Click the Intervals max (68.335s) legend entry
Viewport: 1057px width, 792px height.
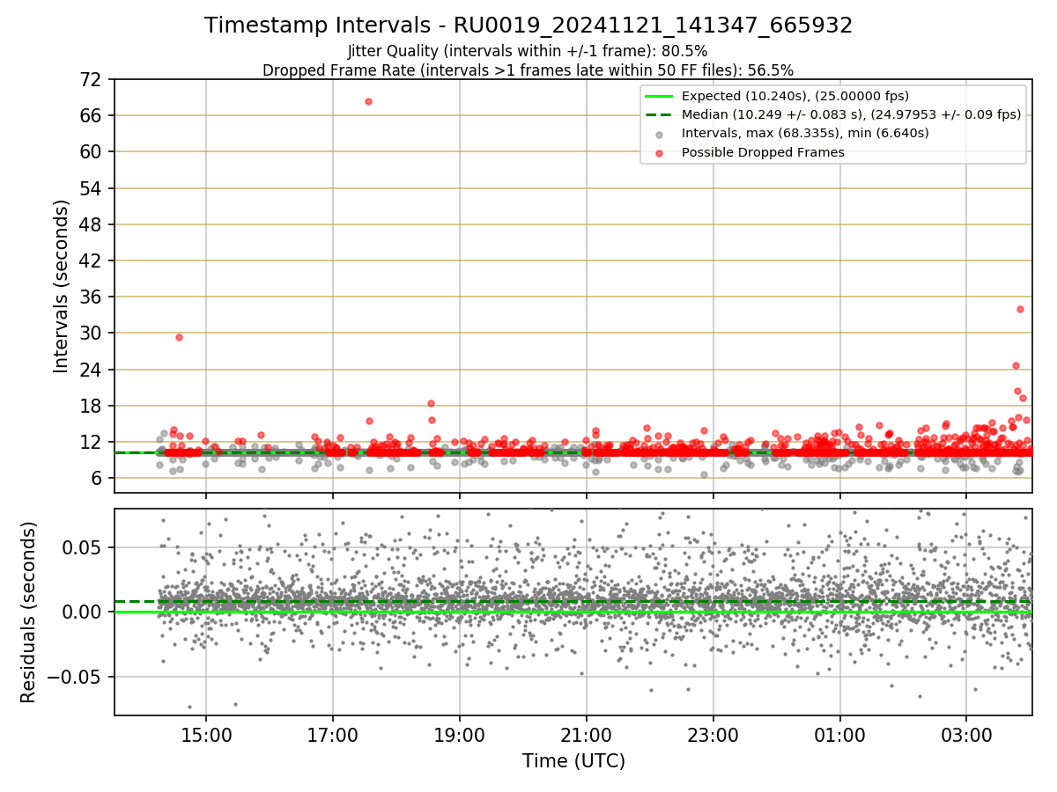point(805,133)
